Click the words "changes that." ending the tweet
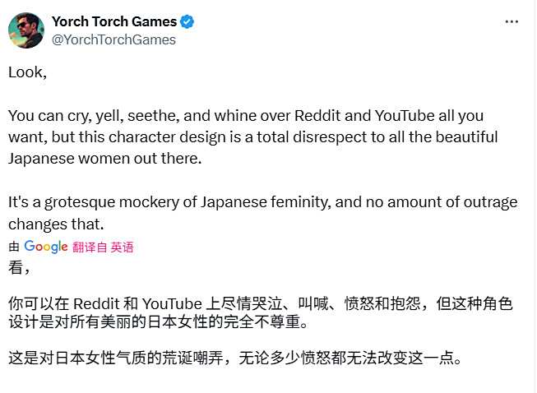Viewport: 537px width, 393px height. point(58,224)
